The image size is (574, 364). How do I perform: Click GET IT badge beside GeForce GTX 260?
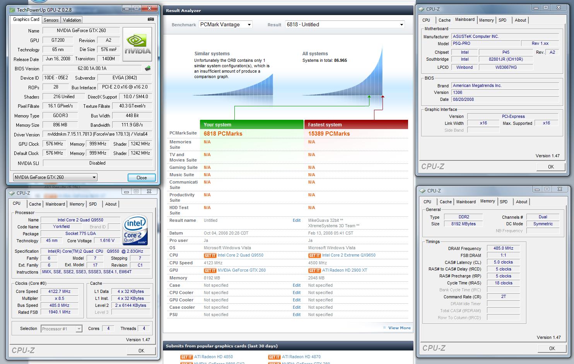(x=210, y=270)
